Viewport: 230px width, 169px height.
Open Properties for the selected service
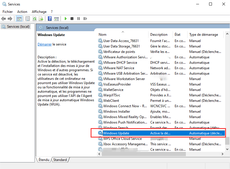point(27,19)
